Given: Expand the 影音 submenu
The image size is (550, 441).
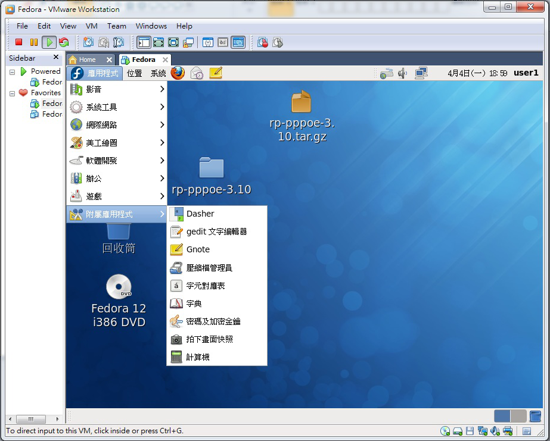Looking at the screenshot, I should 117,89.
